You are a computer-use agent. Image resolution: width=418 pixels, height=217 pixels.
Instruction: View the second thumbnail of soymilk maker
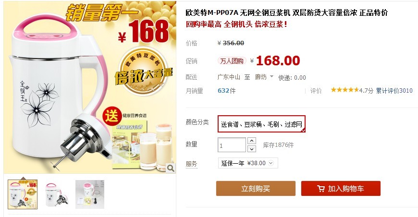point(56,194)
